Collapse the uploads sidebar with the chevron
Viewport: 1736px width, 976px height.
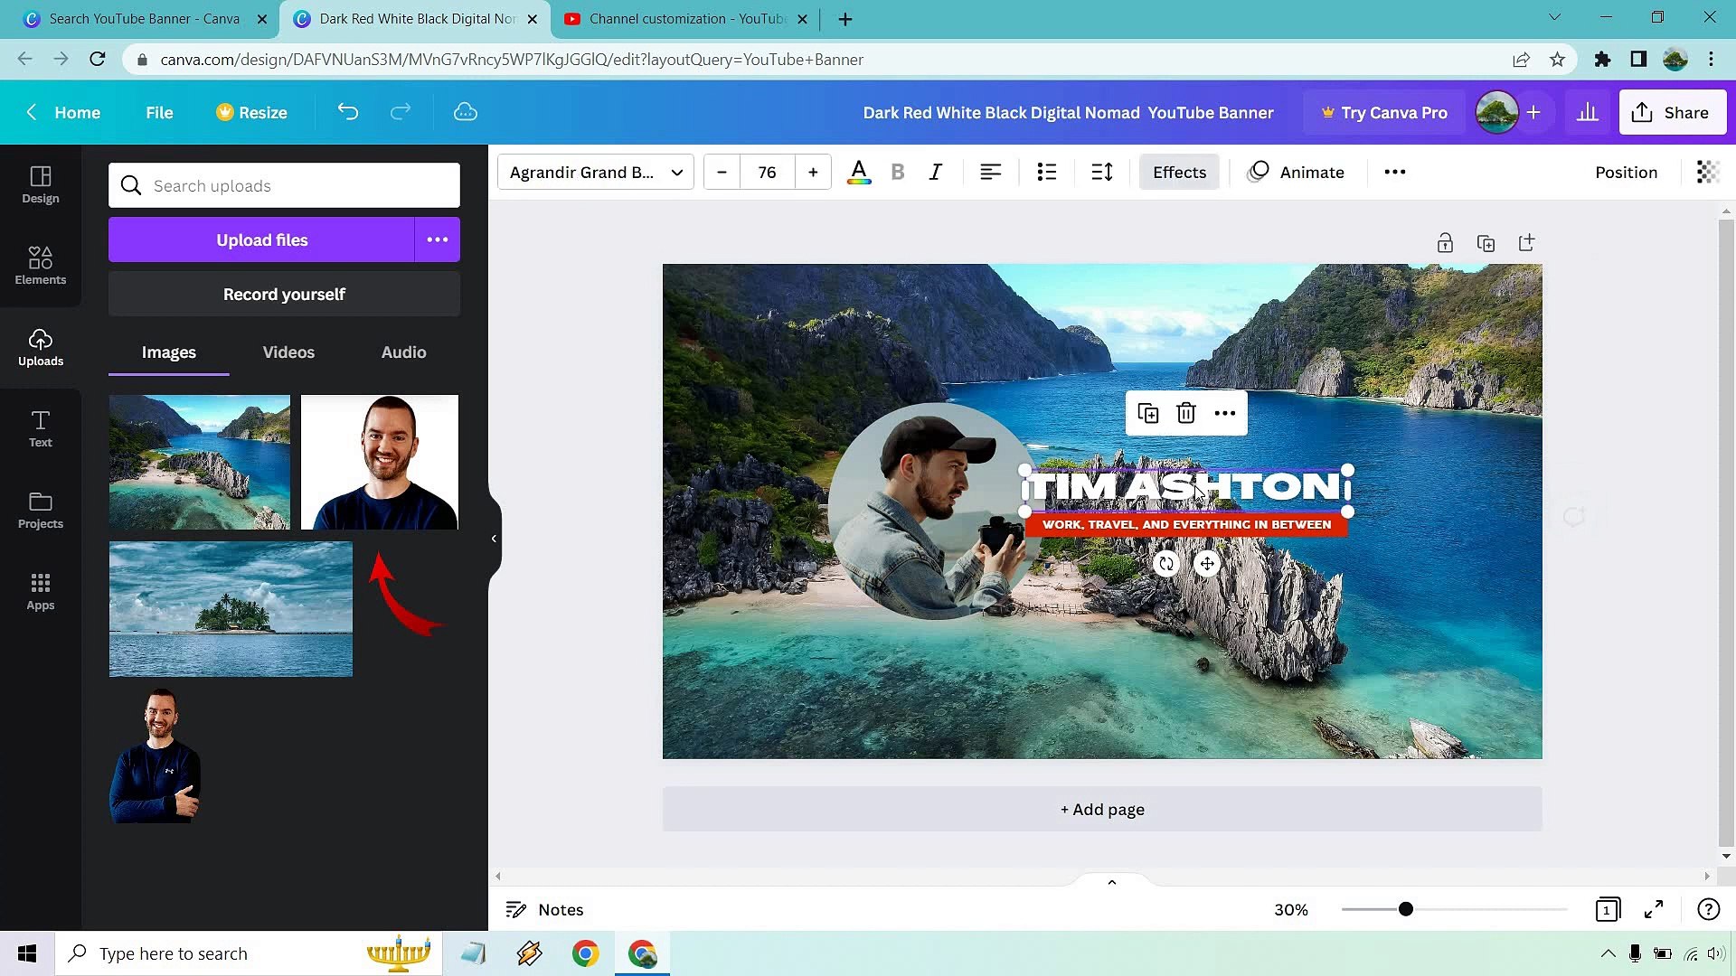pos(494,538)
